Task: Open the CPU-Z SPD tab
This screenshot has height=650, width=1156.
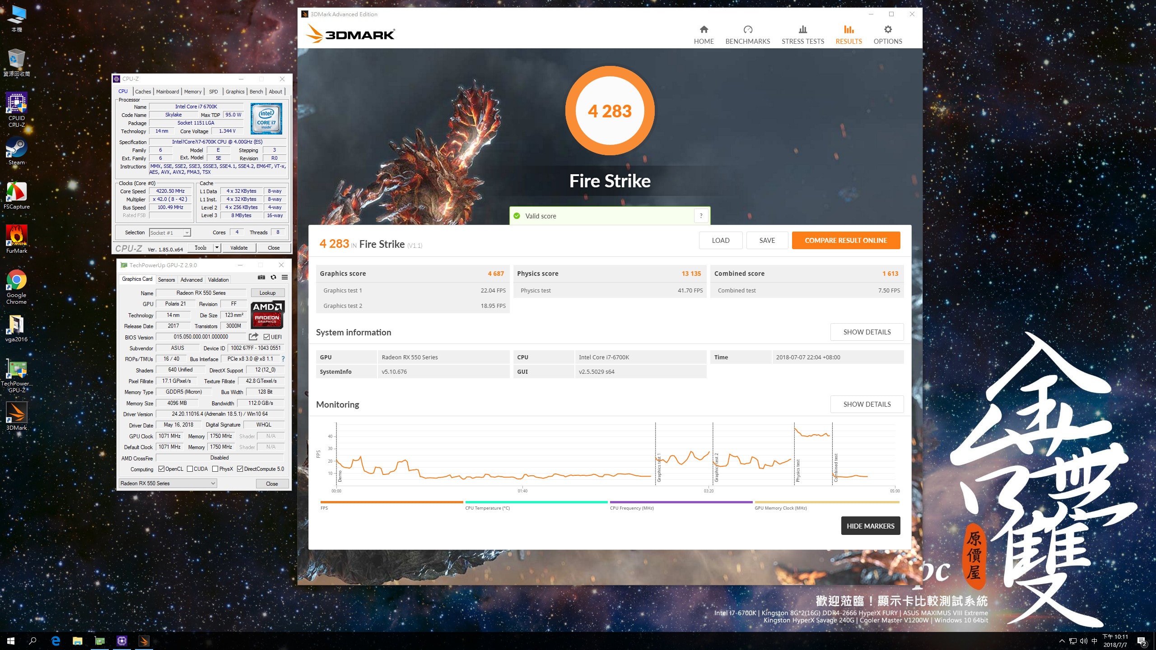Action: click(x=214, y=92)
